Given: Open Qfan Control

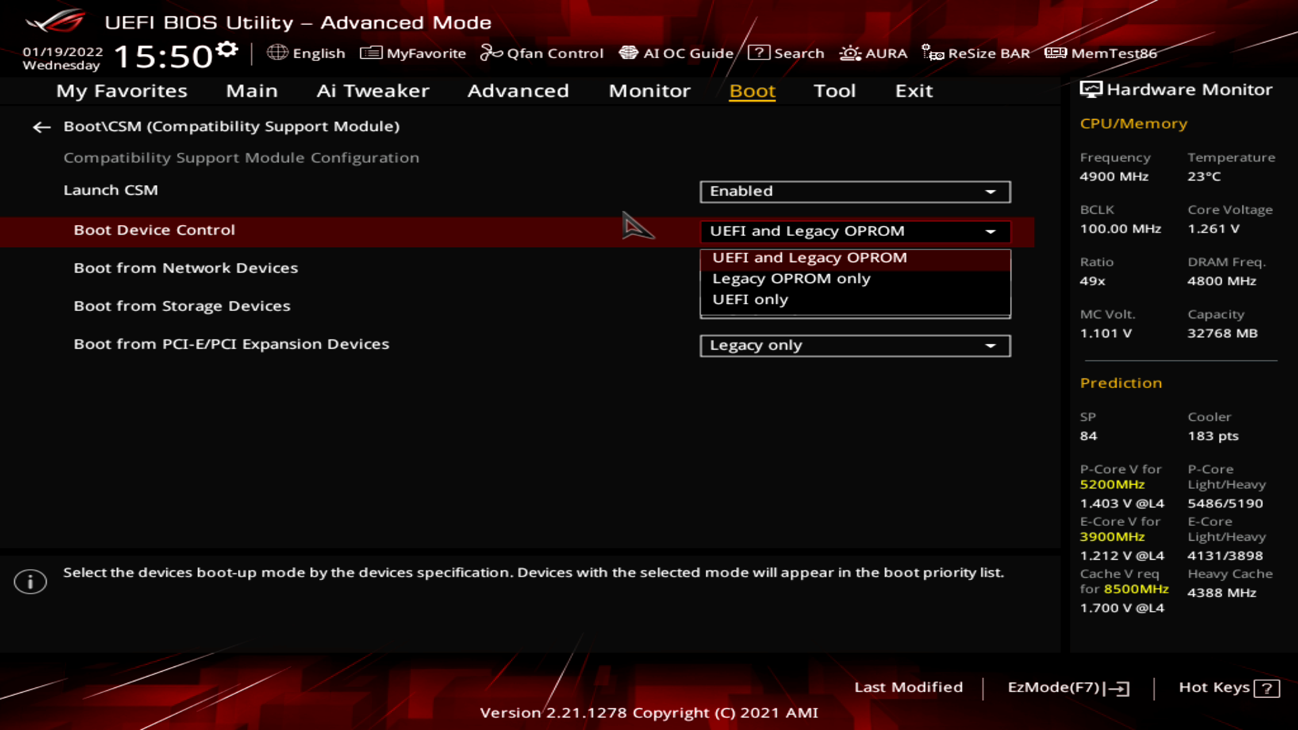Looking at the screenshot, I should coord(541,53).
